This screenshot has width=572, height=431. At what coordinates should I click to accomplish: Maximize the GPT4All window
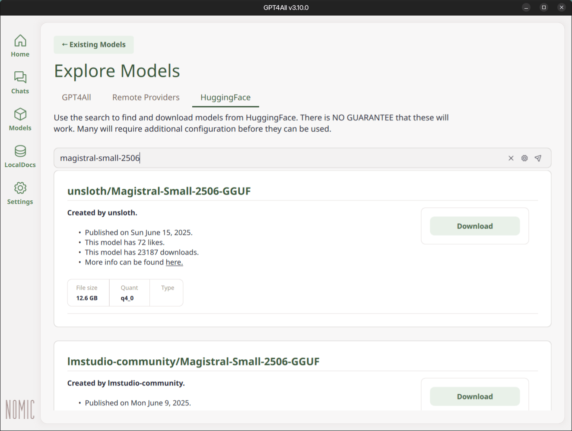[x=543, y=7]
